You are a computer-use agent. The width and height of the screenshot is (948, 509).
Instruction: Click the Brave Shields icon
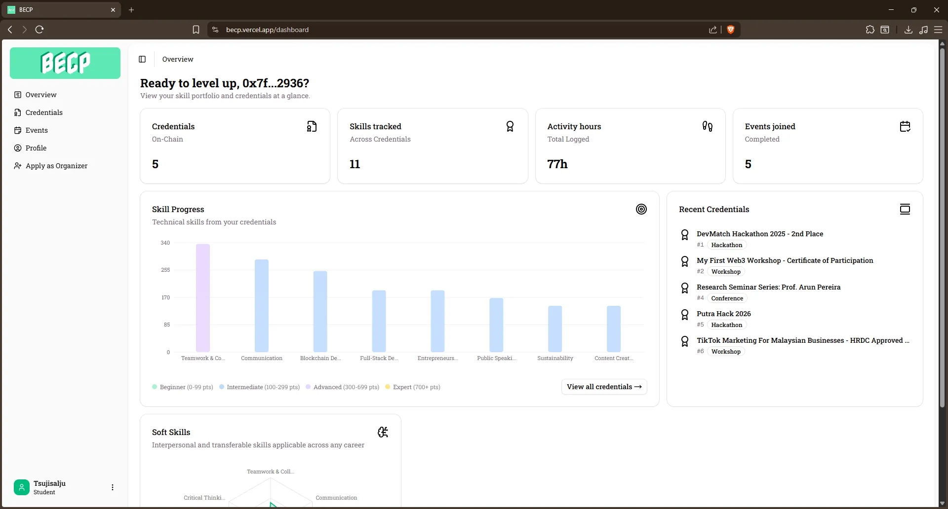[x=731, y=30]
